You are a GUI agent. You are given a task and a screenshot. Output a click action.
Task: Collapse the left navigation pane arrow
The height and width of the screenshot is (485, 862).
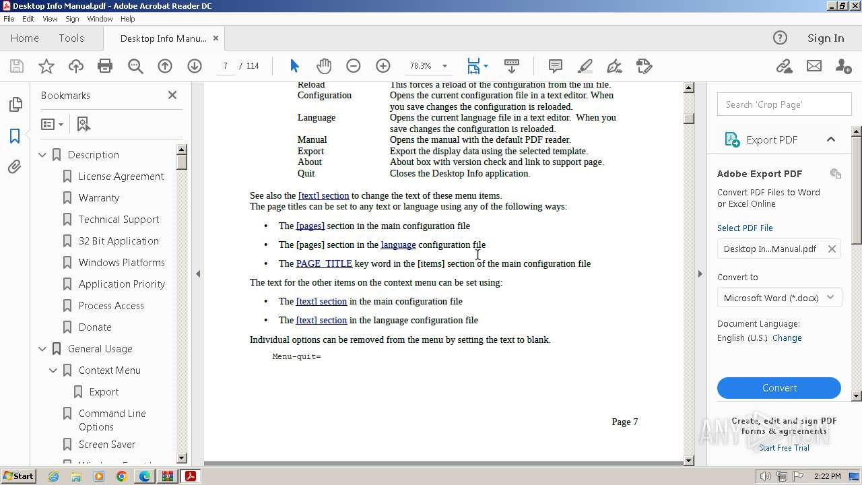click(198, 273)
